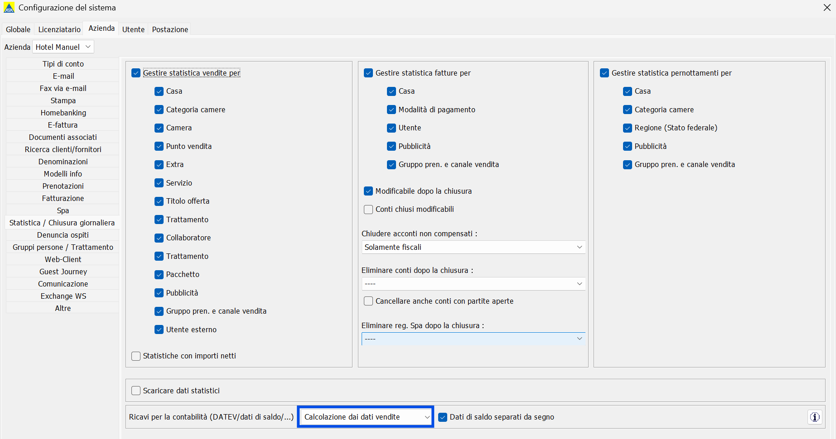
Task: Switch to the Globale tab
Action: point(18,29)
